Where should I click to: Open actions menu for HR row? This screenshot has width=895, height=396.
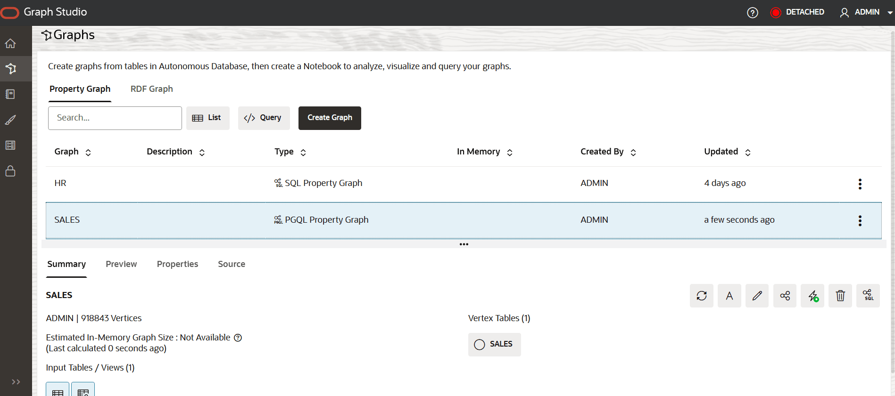coord(860,184)
